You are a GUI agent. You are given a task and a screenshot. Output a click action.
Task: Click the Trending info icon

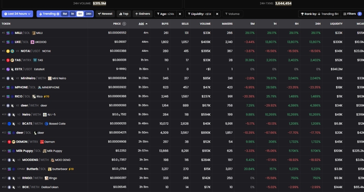coord(58,14)
